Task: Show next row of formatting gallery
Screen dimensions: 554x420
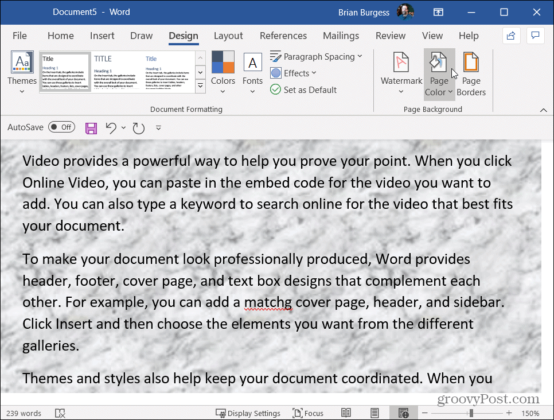Action: click(200, 72)
